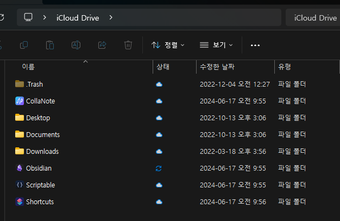This screenshot has height=221, width=340.
Task: Click the Rename toolbar icon
Action: pos(76,45)
